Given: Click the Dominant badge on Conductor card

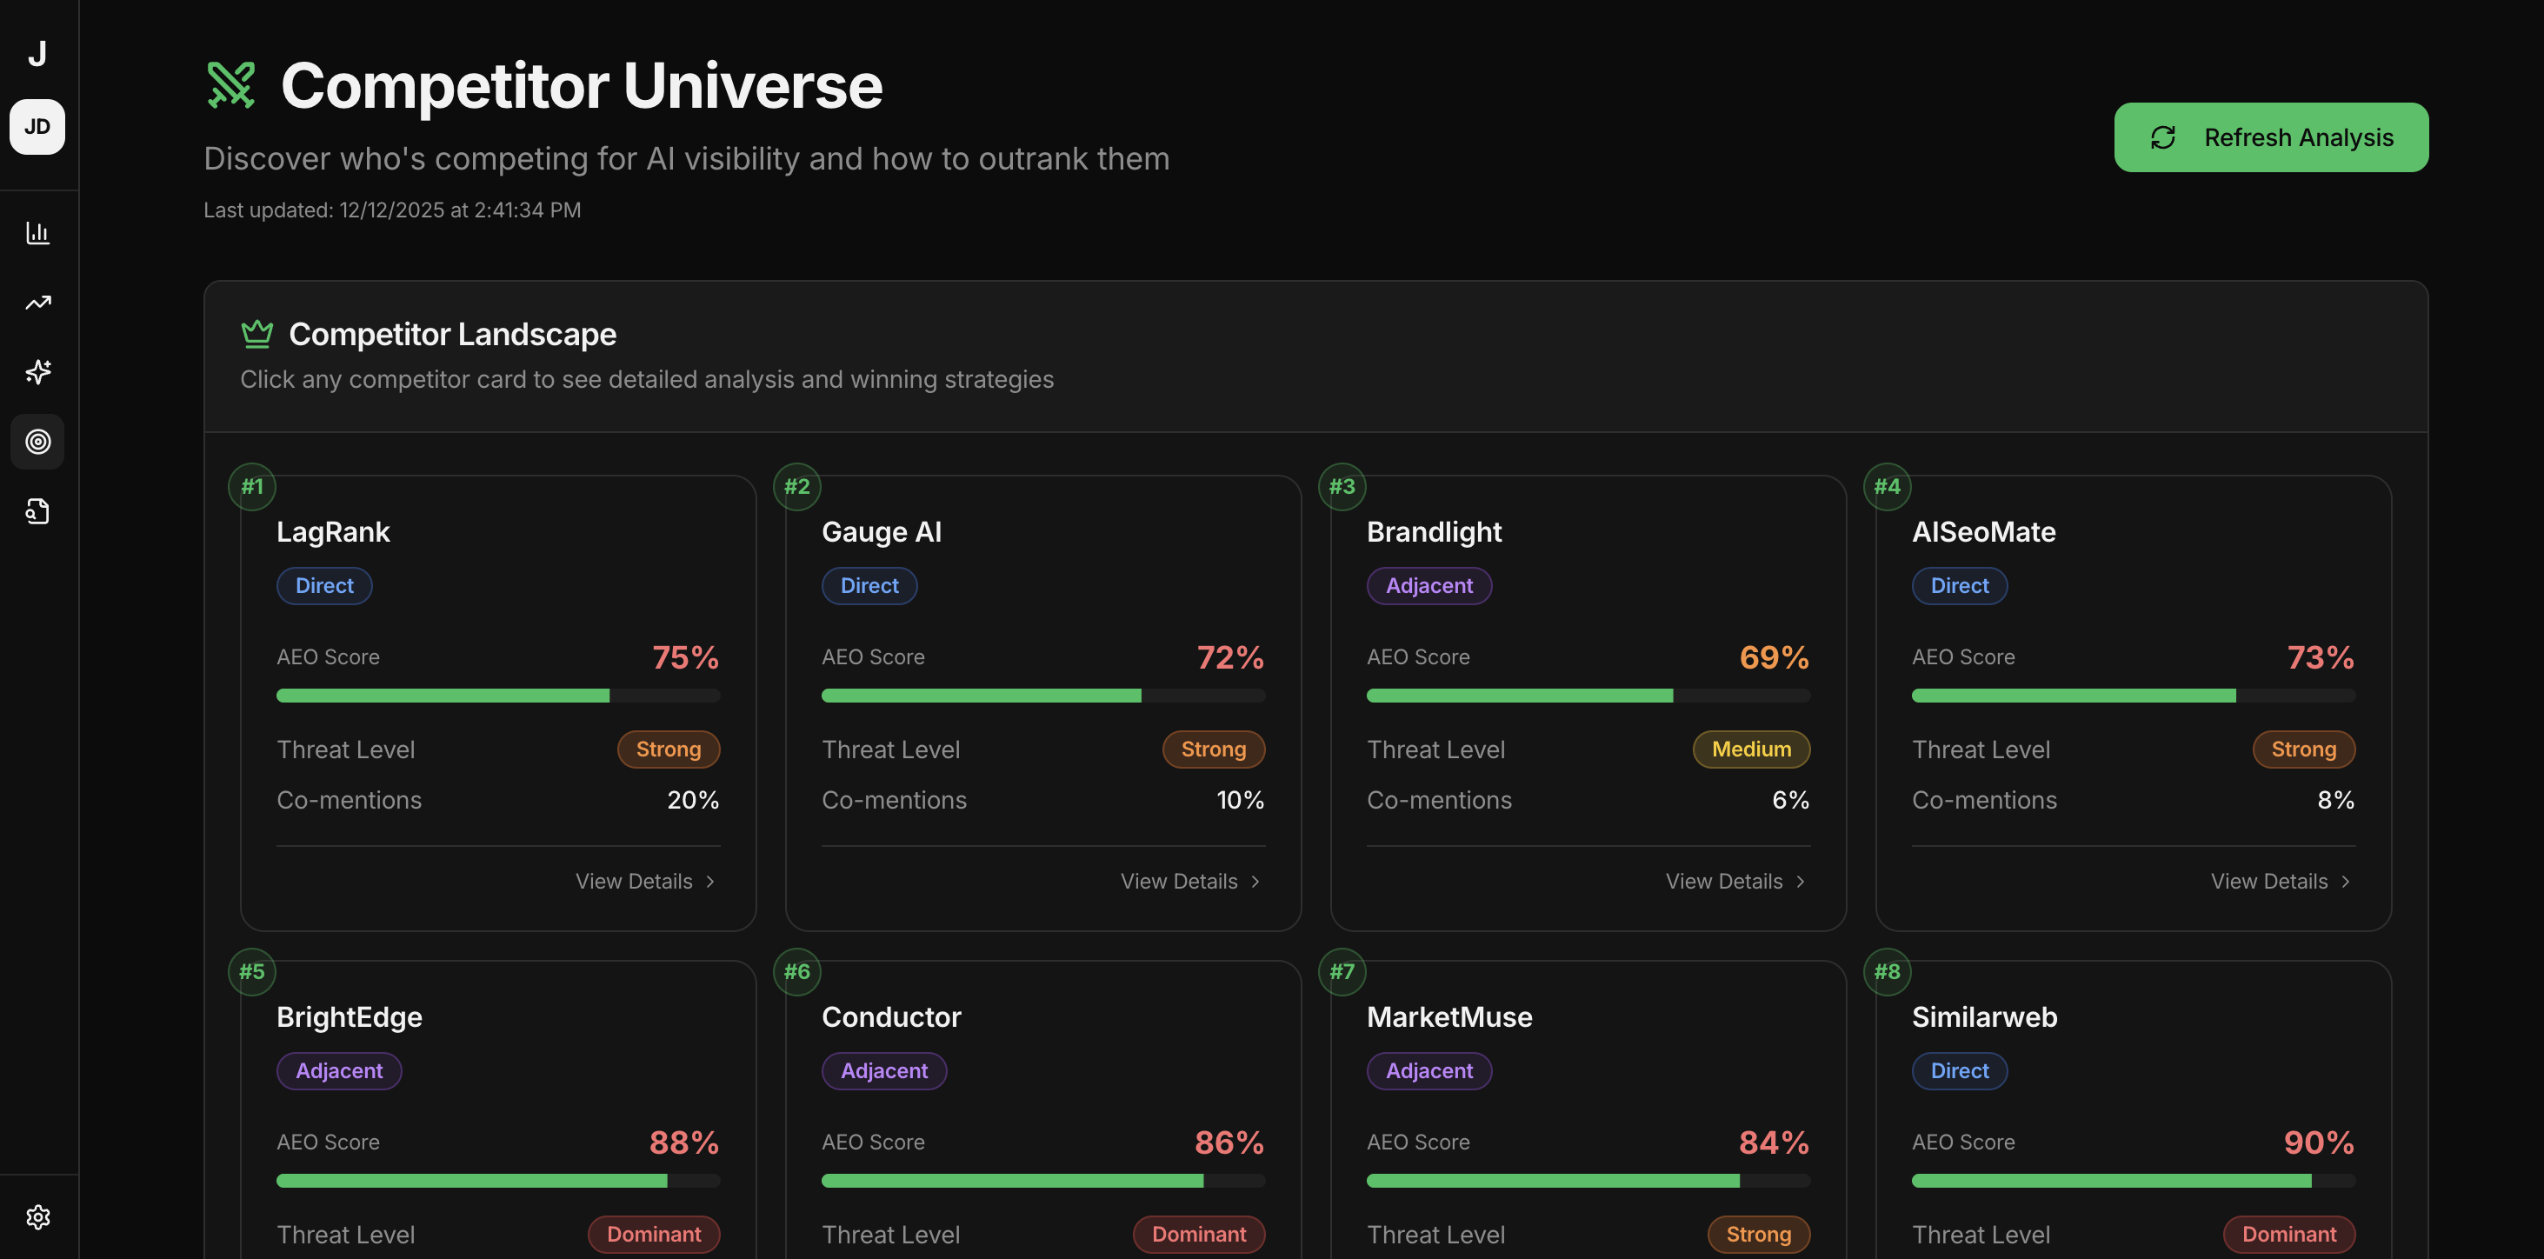Looking at the screenshot, I should [1198, 1233].
